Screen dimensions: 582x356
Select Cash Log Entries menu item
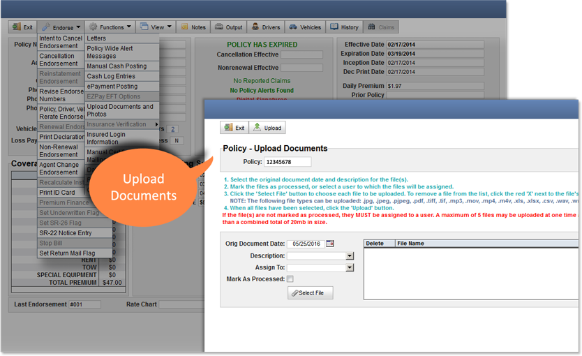coord(123,76)
